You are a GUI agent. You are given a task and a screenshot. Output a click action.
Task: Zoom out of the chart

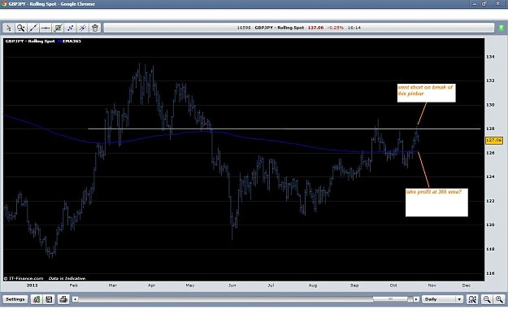click(487, 299)
